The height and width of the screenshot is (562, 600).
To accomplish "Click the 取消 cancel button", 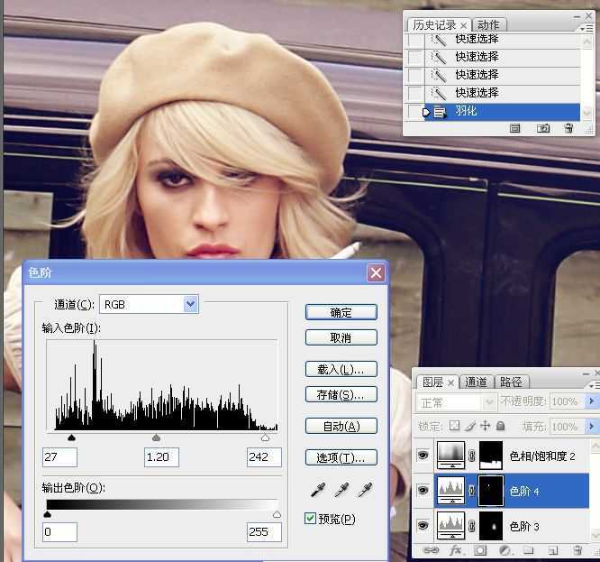I will tap(341, 337).
